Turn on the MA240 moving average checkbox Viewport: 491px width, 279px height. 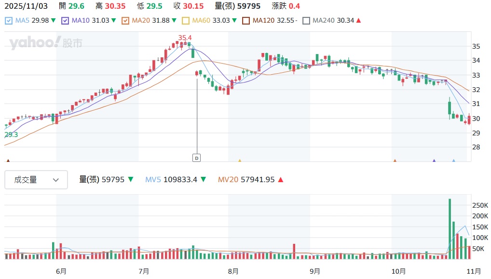pyautogui.click(x=306, y=21)
